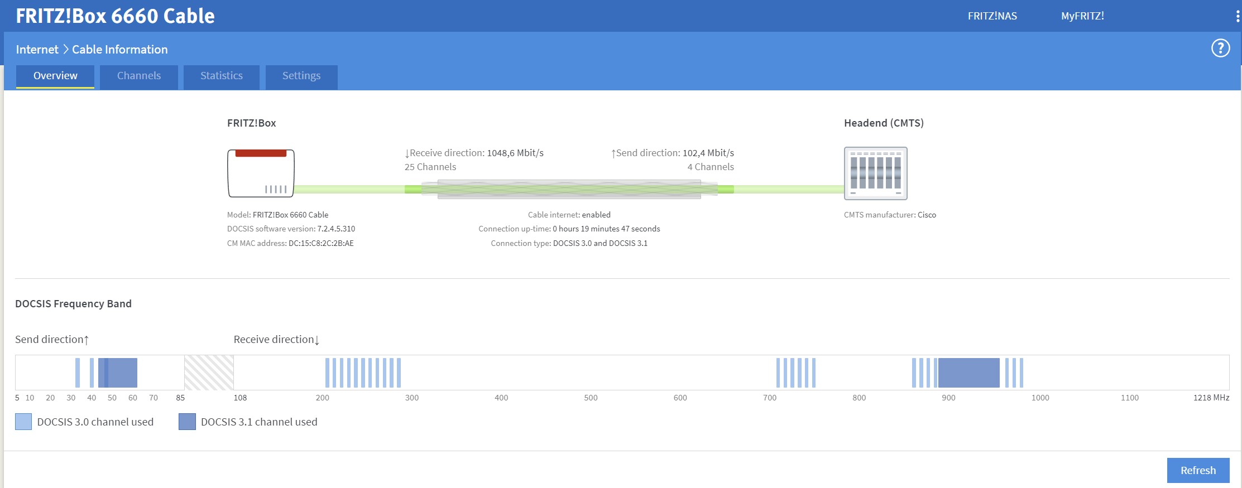Click the Headend CMTS server icon
This screenshot has height=488, width=1242.
[875, 173]
